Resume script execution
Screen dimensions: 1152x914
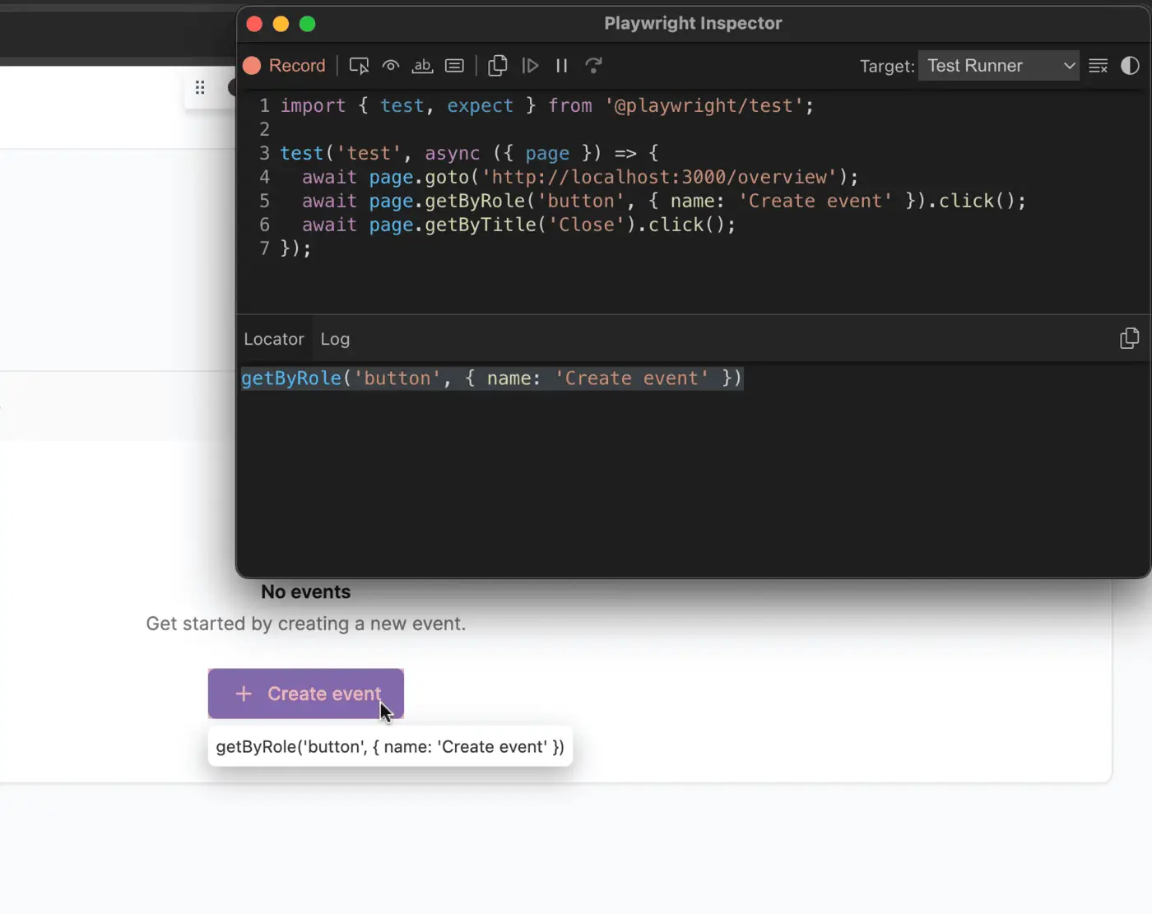[x=530, y=66]
